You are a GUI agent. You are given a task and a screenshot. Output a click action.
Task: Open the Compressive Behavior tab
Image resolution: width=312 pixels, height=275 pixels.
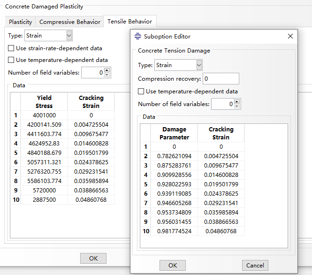[70, 22]
